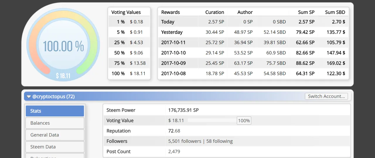The width and height of the screenshot is (375, 158).
Task: Click the voting power circular gauge
Action: (63, 45)
